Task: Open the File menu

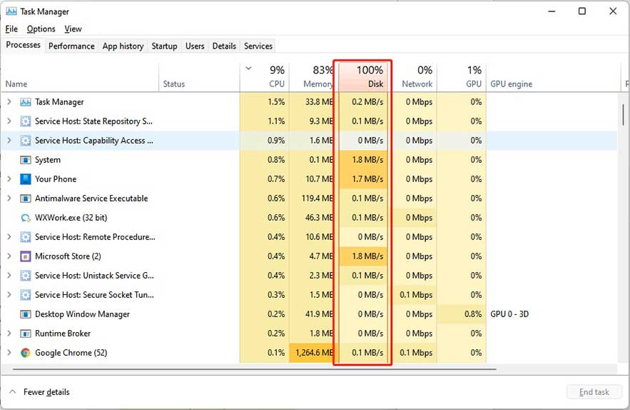Action: click(11, 29)
